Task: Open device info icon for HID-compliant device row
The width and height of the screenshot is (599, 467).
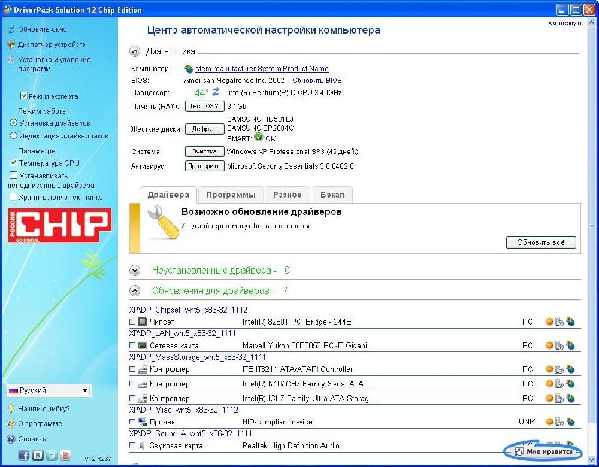Action: pos(559,422)
